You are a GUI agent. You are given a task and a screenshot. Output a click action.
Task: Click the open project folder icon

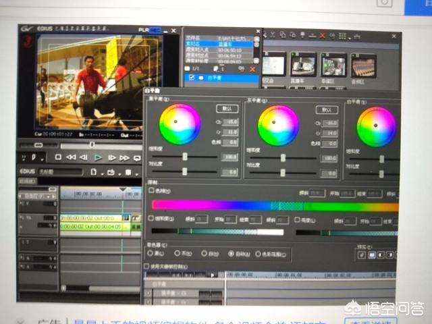coord(111,173)
